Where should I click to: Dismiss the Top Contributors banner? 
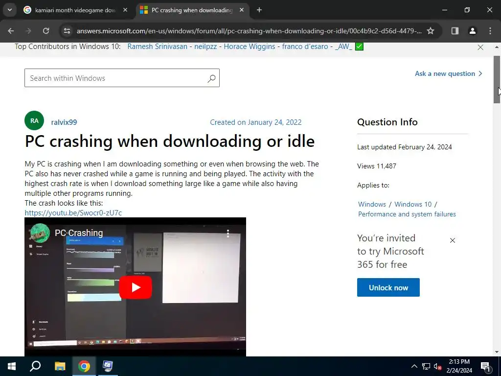[x=480, y=47]
